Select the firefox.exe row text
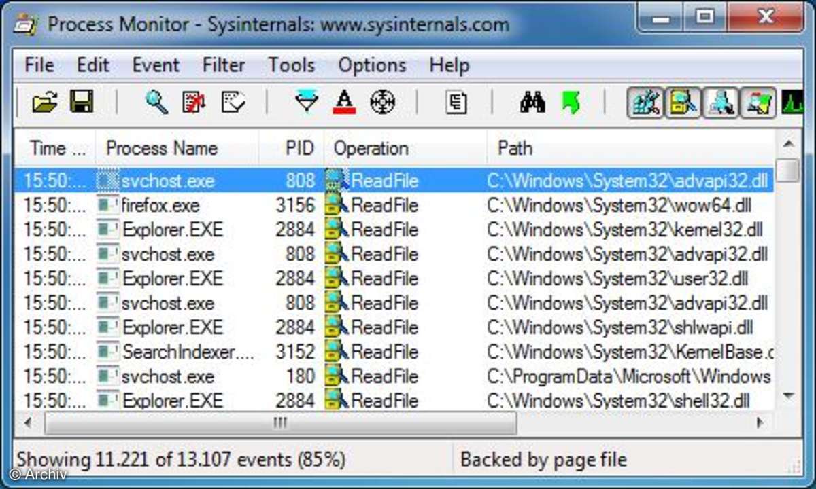 click(160, 205)
